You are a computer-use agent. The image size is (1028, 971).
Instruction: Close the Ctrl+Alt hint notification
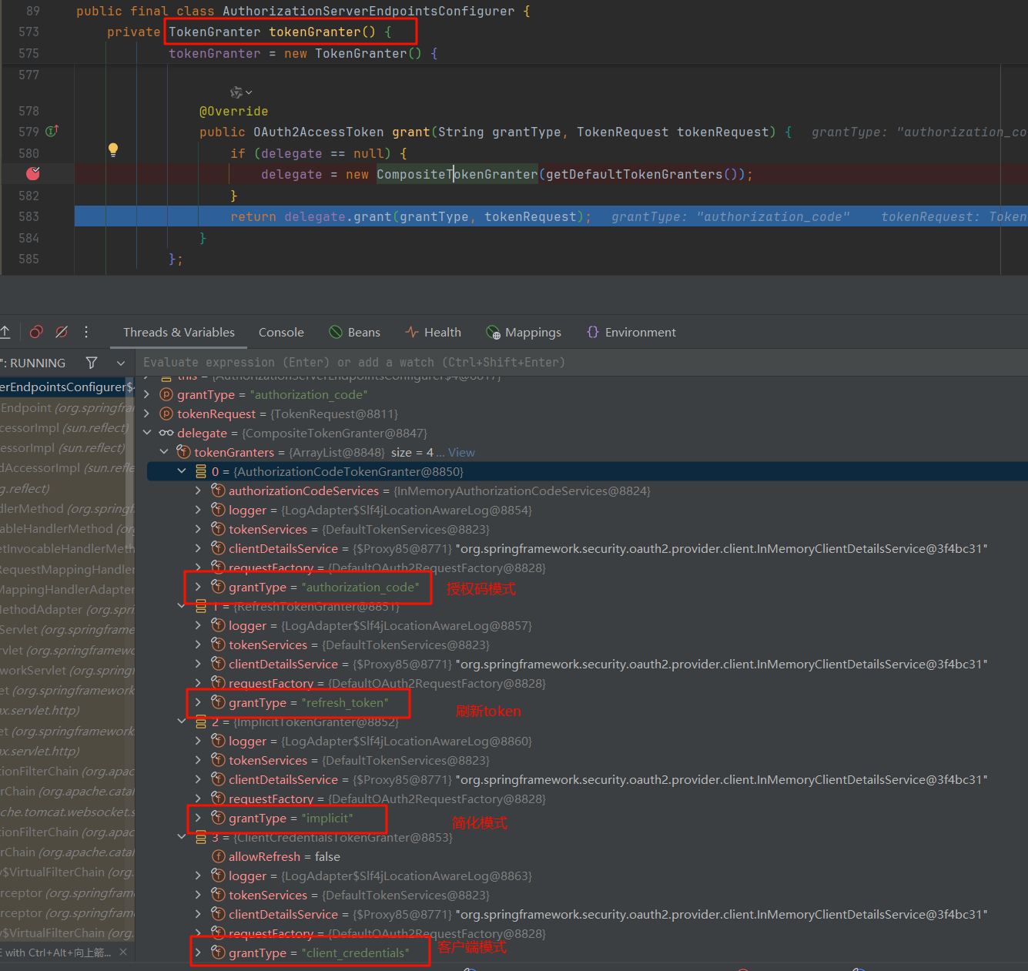pos(123,953)
